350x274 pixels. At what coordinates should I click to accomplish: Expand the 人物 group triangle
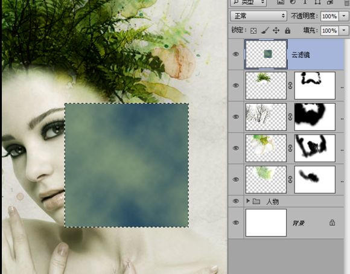[x=247, y=201]
